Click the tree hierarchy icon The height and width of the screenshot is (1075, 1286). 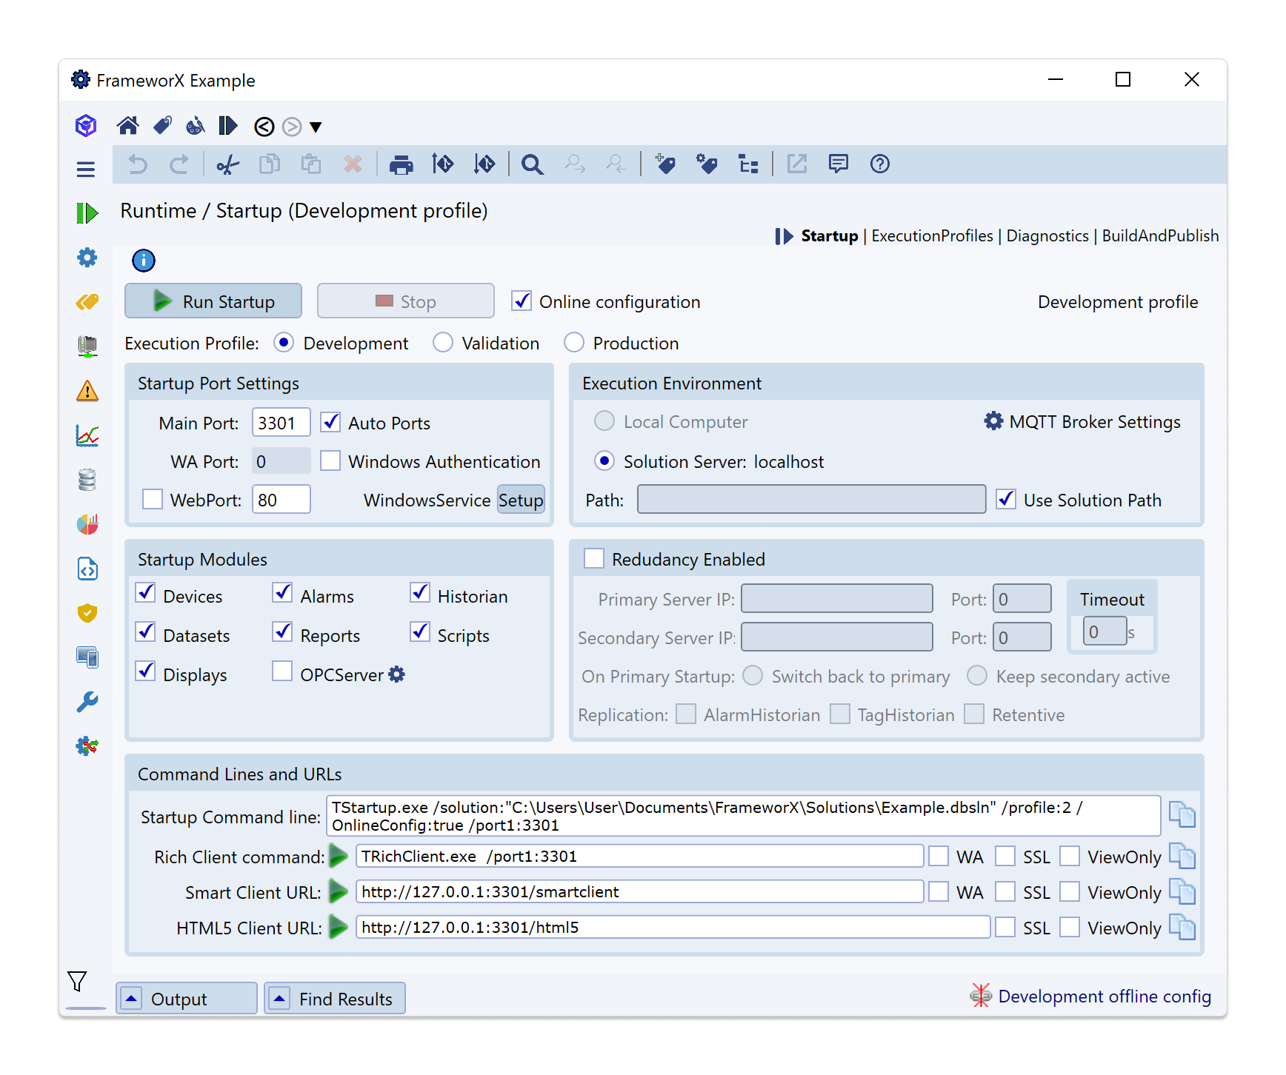748,164
